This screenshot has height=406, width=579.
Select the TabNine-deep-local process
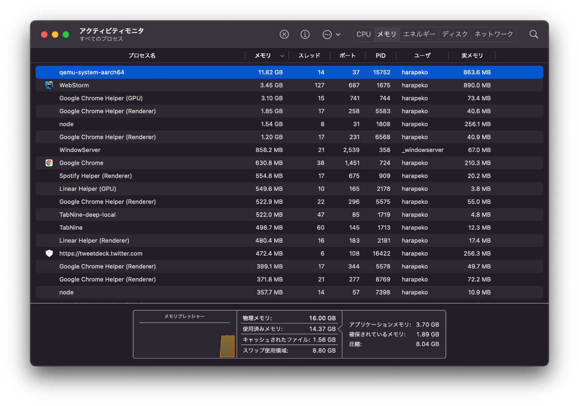click(x=289, y=215)
